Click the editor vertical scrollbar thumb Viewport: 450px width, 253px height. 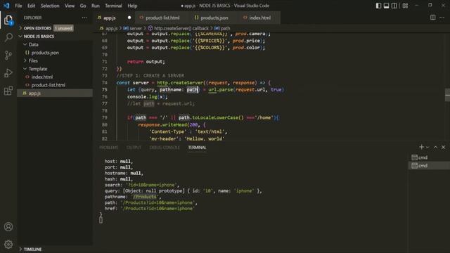(447, 96)
